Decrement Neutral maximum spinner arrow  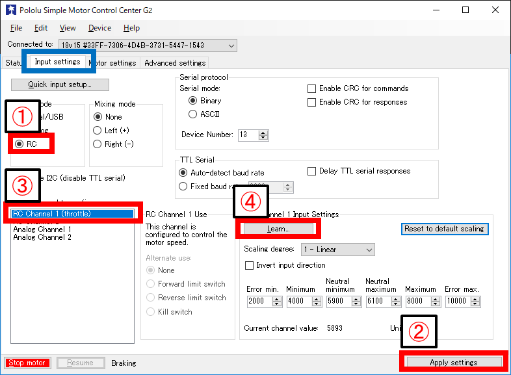click(x=396, y=304)
